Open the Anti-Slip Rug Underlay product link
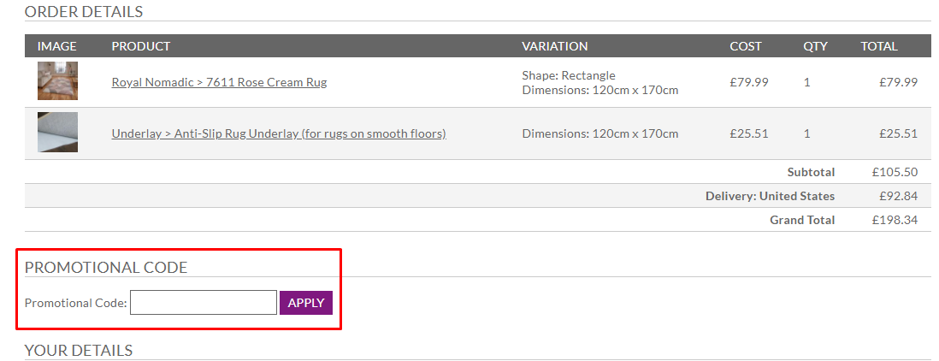This screenshot has height=361, width=939. point(279,133)
